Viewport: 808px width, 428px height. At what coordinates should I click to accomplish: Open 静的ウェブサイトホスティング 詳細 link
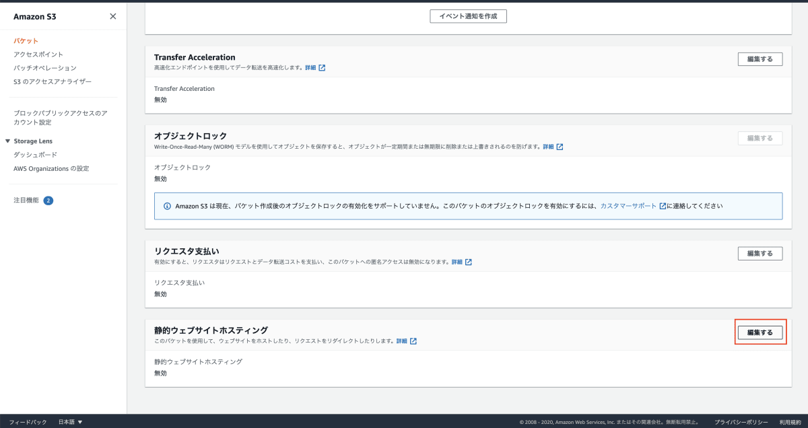tap(406, 341)
